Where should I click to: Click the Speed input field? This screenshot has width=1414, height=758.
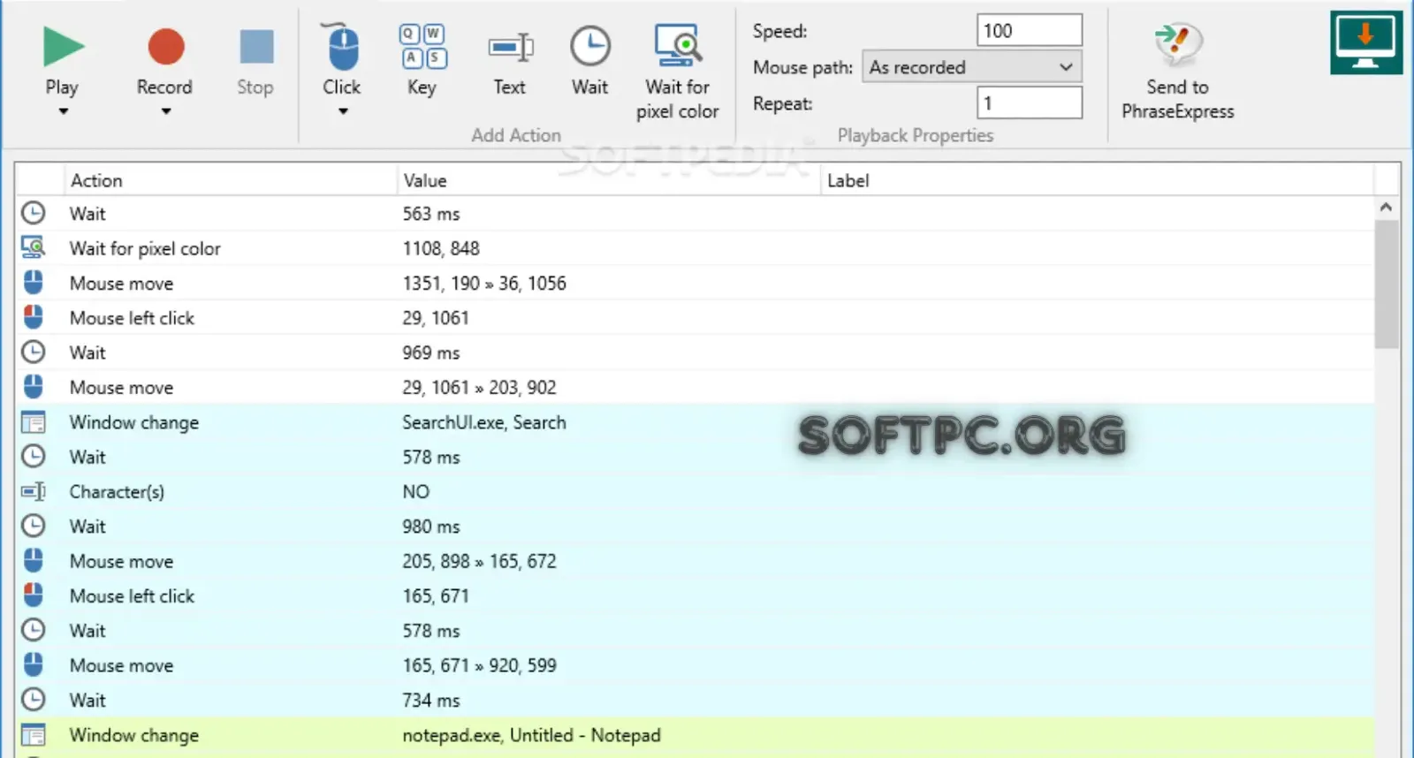[x=1030, y=31]
